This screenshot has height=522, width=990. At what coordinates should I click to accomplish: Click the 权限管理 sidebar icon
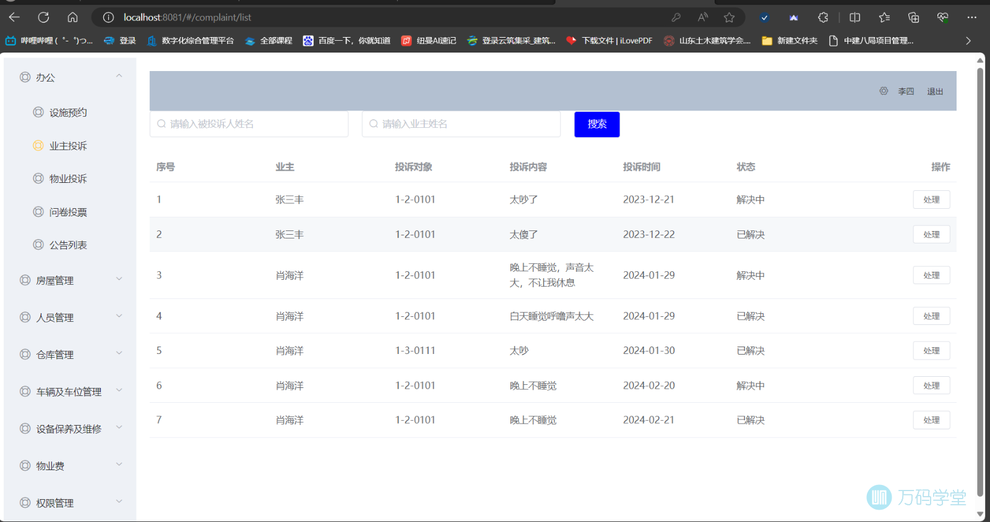coord(25,503)
